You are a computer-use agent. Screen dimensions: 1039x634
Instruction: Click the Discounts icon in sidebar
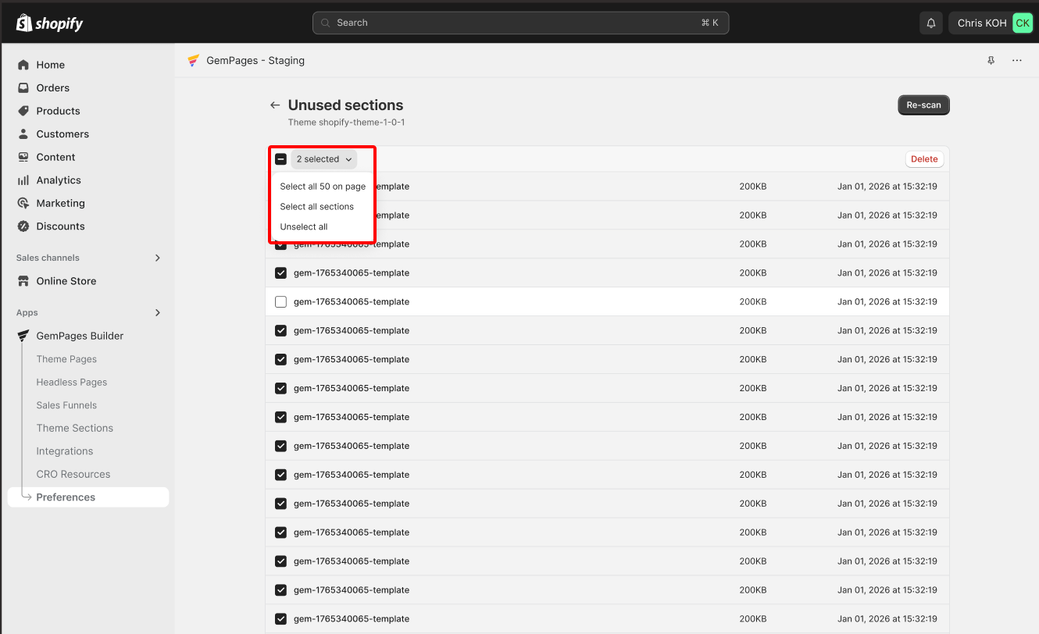tap(23, 226)
